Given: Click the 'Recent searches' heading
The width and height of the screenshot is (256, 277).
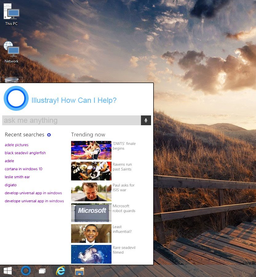Looking at the screenshot, I should pyautogui.click(x=25, y=134).
